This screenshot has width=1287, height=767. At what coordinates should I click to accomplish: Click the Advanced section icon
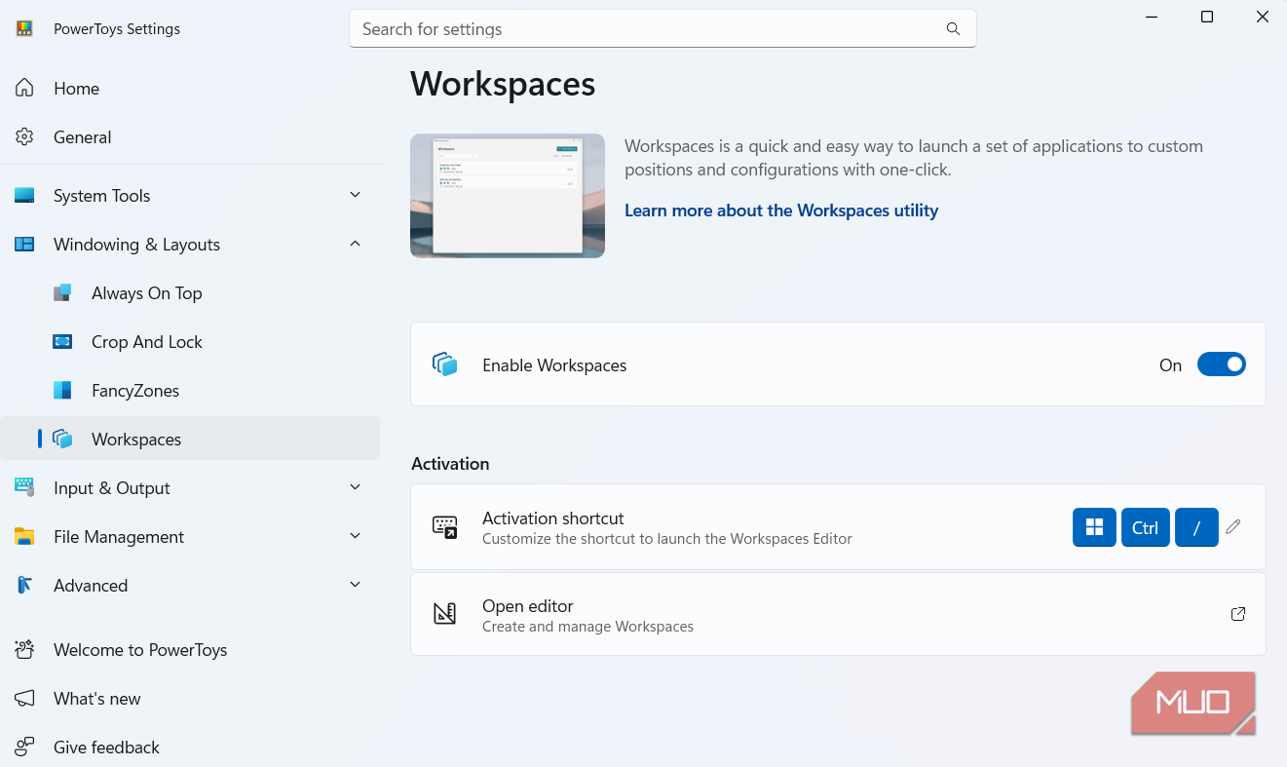[x=25, y=585]
